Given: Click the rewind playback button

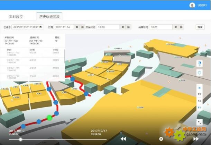Looking at the screenshot, I should click(123, 139).
